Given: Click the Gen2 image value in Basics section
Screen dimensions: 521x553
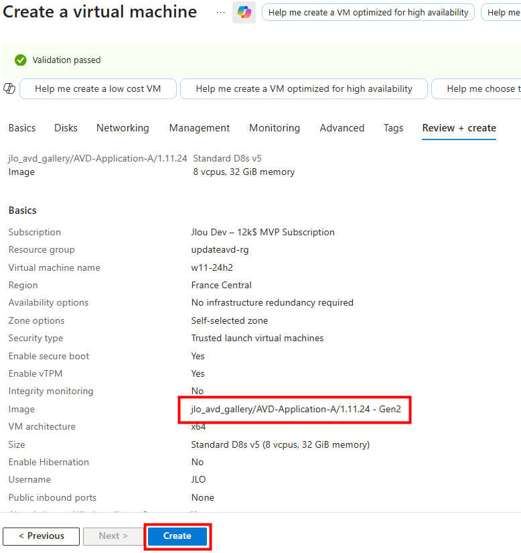Looking at the screenshot, I should pyautogui.click(x=295, y=409).
